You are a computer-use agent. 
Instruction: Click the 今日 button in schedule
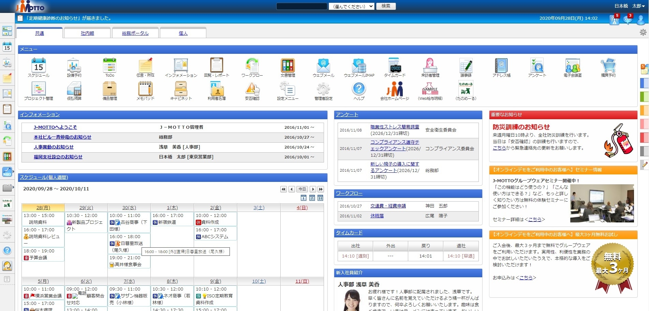302,189
